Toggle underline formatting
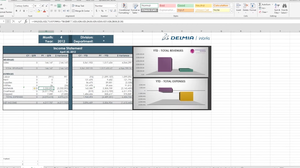This screenshot has width=300, height=168. point(24,11)
